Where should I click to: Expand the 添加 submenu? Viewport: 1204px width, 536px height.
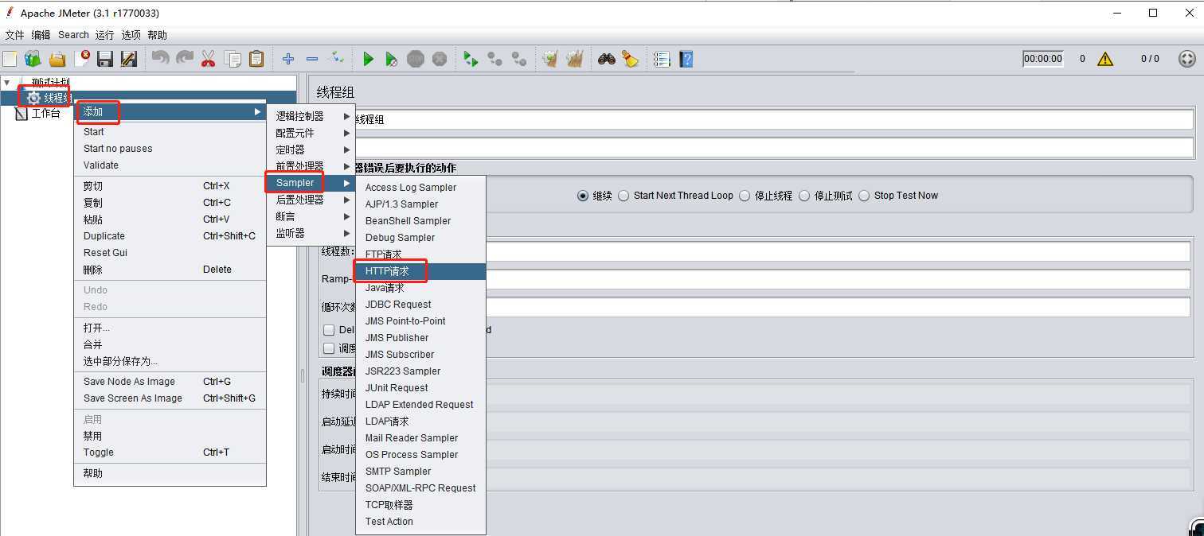point(170,112)
